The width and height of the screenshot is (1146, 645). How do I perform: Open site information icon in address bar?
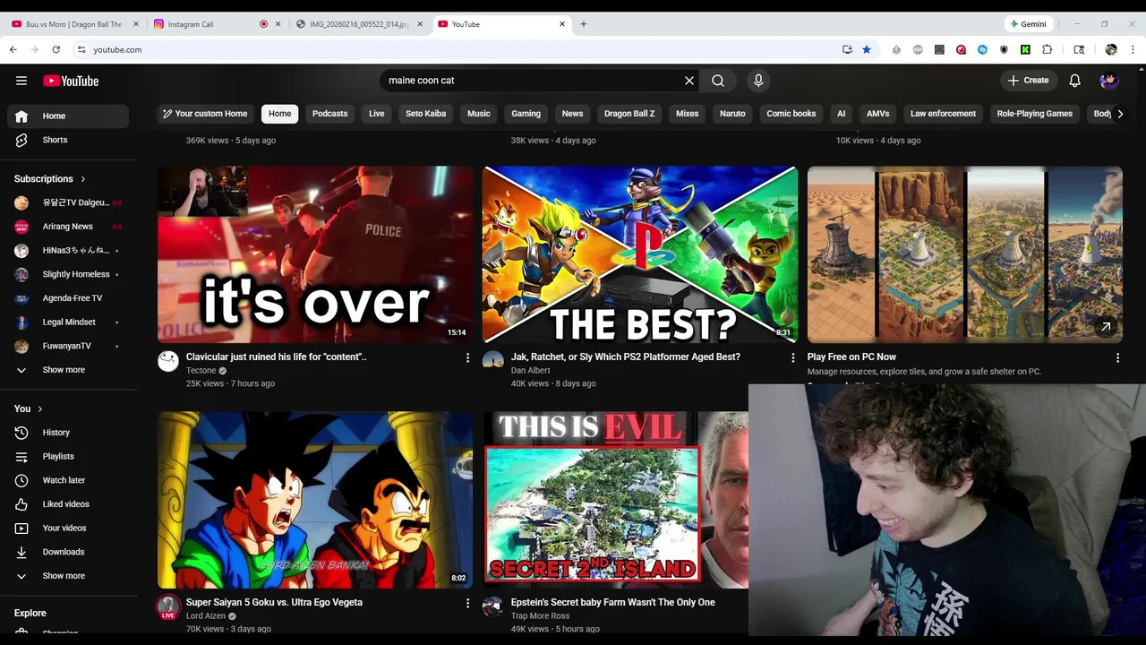(81, 49)
